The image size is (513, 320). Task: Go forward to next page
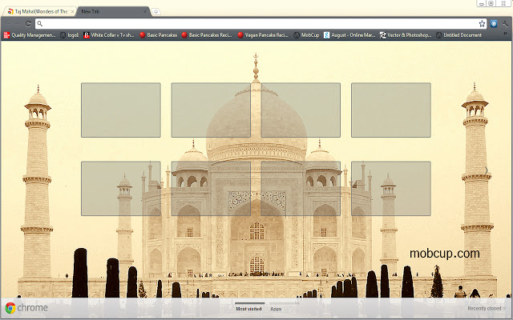pyautogui.click(x=18, y=23)
